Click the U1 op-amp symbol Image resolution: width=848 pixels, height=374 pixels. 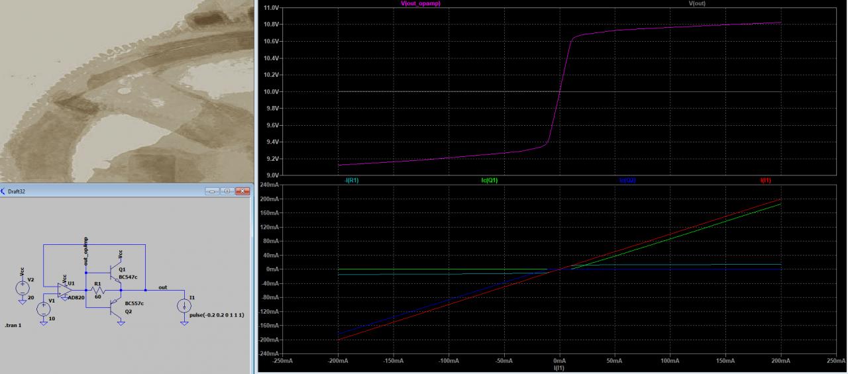pyautogui.click(x=65, y=290)
